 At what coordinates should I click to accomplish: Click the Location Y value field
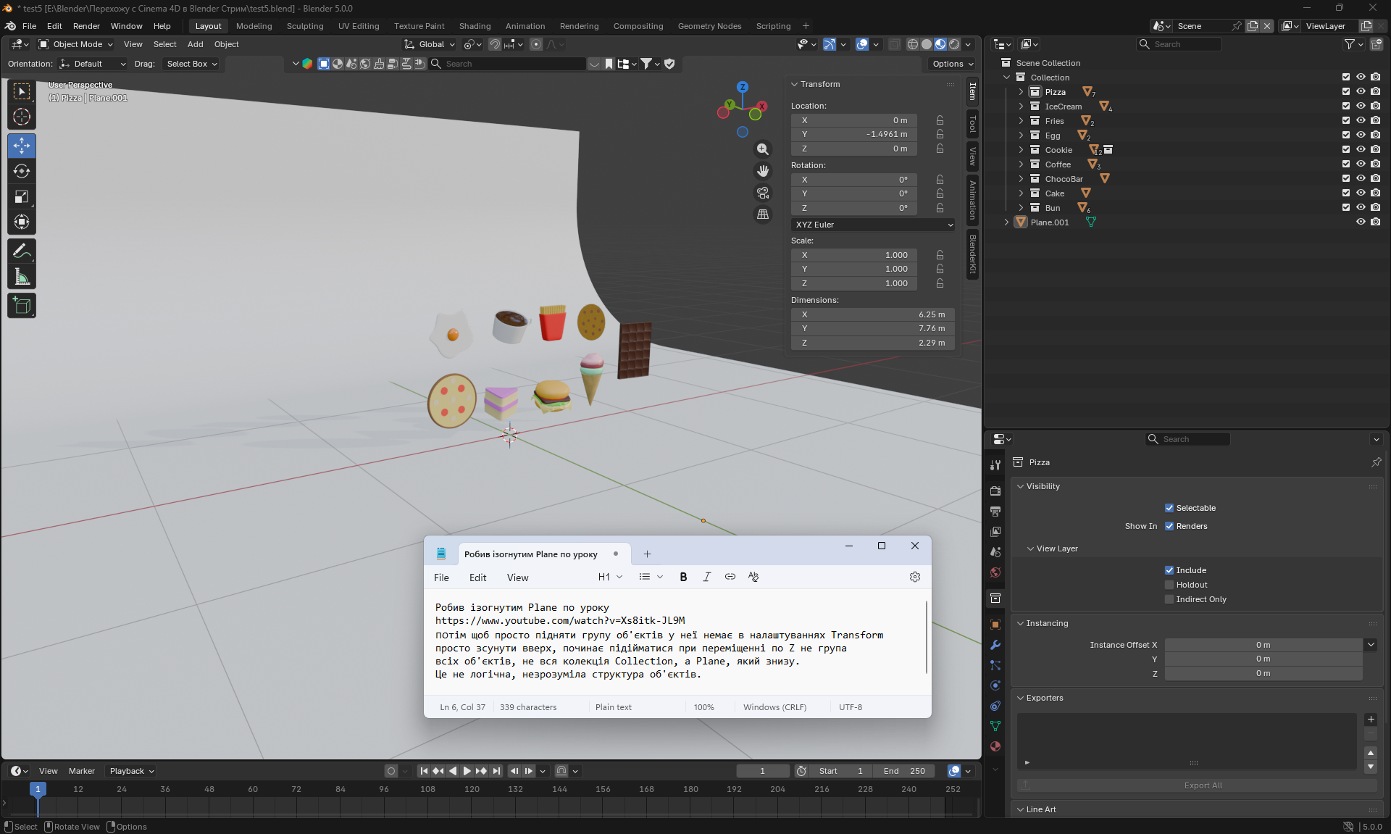point(853,135)
